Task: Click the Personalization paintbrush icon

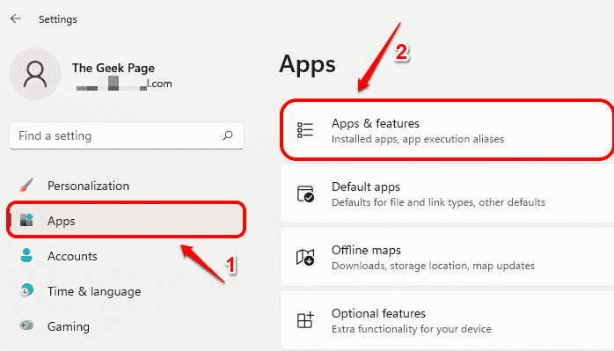Action: (x=26, y=186)
